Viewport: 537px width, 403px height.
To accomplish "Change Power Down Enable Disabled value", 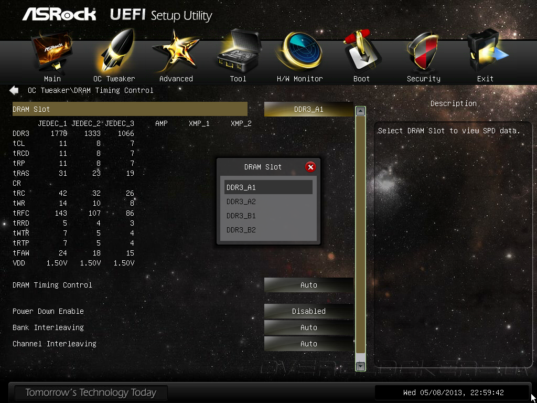I will 308,311.
